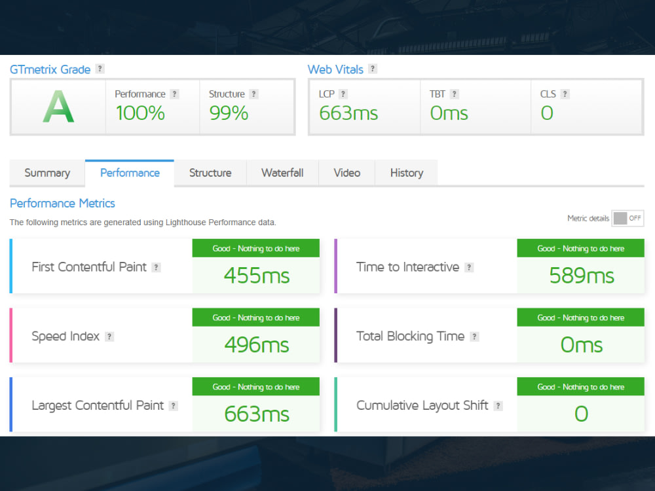Open the CLS help tooltip

click(x=564, y=94)
